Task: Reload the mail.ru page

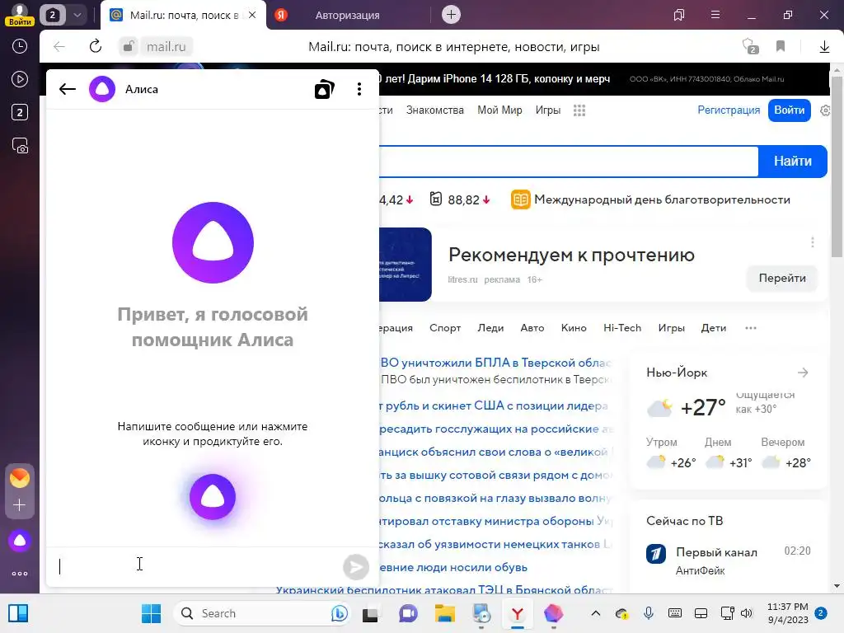Action: point(96,46)
